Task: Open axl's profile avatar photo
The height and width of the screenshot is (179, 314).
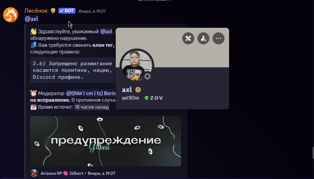Action: [x=137, y=66]
